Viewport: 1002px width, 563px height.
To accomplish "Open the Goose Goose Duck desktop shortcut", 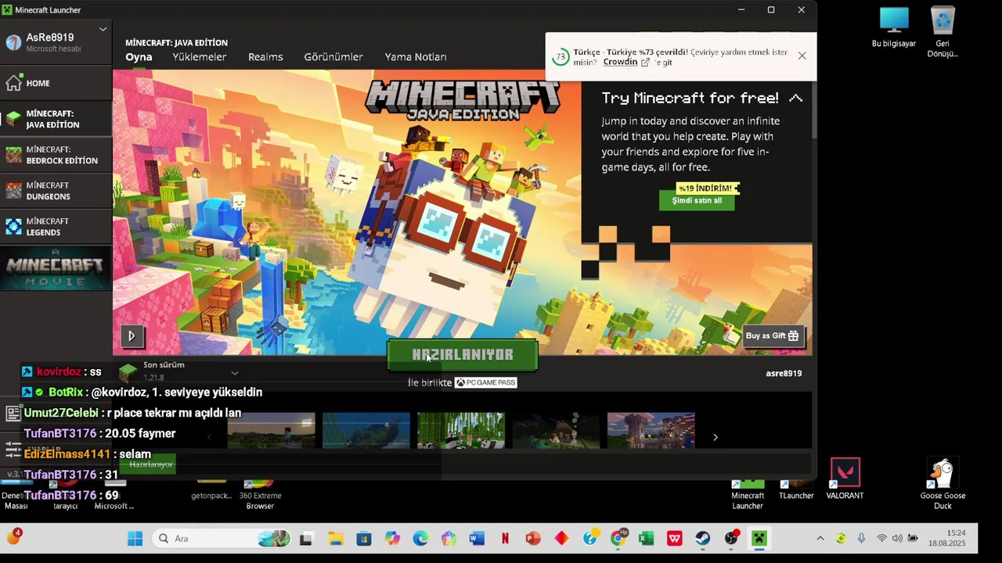I will tap(943, 485).
